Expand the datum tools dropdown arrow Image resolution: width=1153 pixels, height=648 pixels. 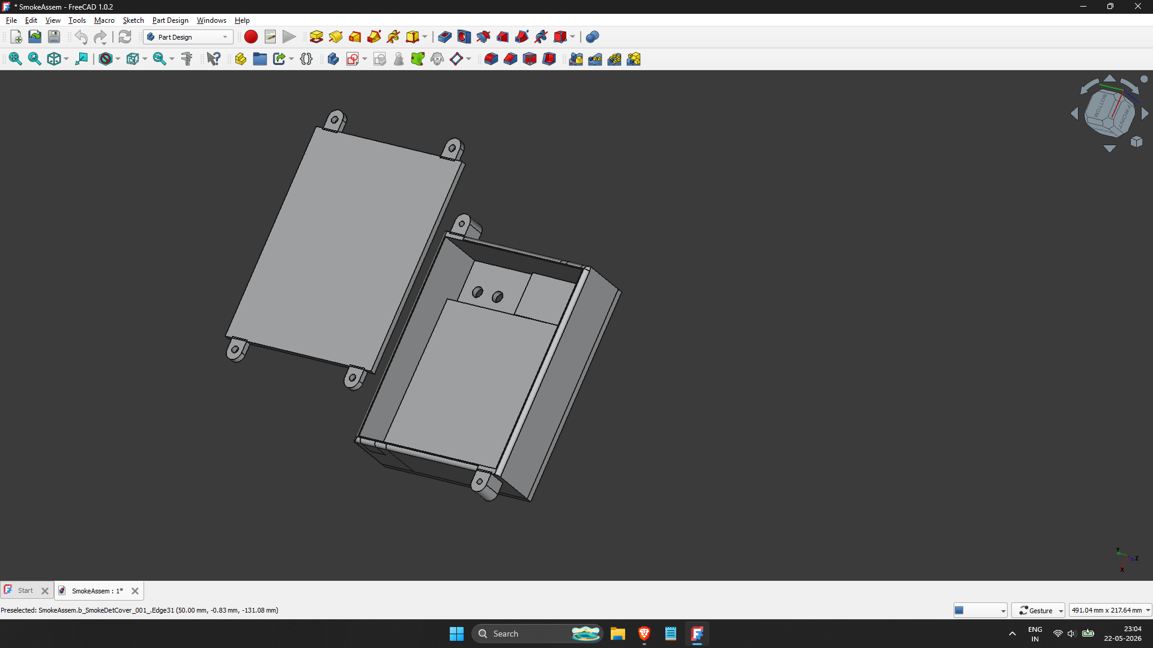pyautogui.click(x=468, y=59)
